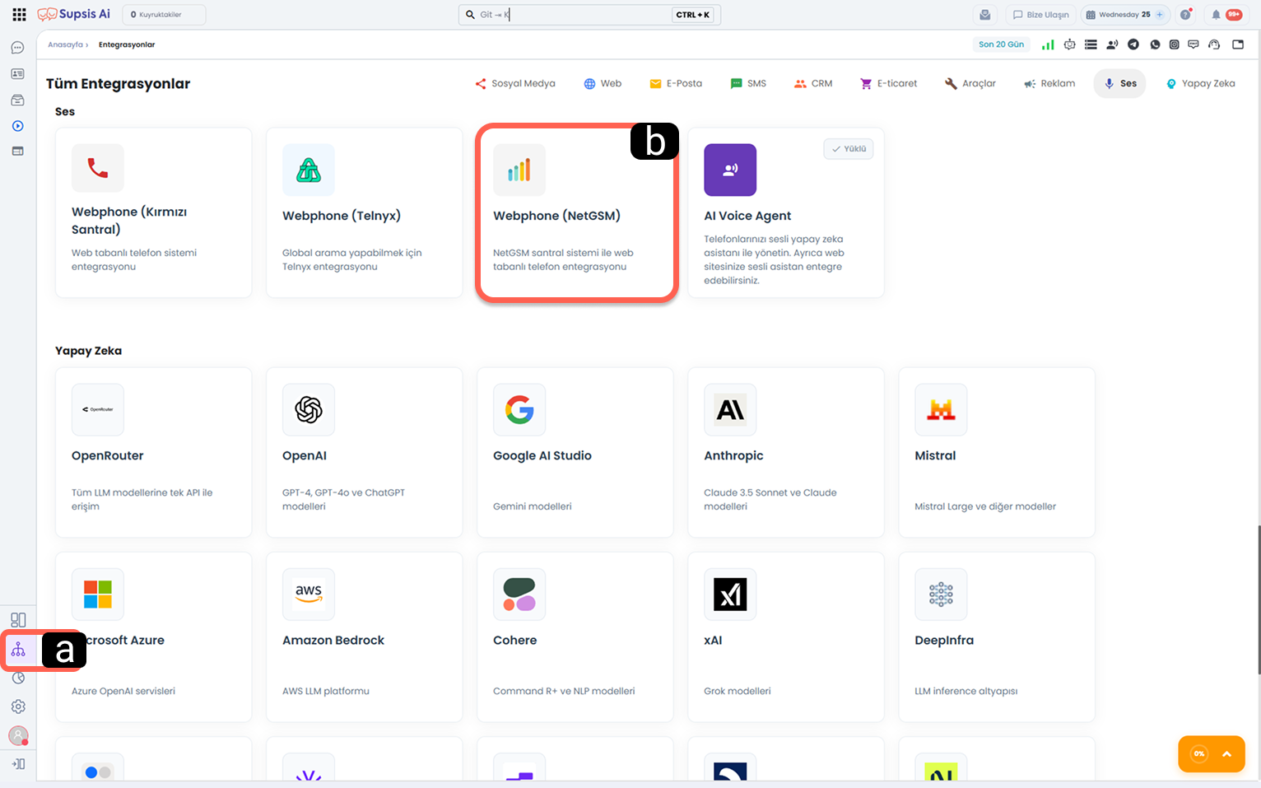Click the help question mark icon
1261x788 pixels.
click(1185, 15)
